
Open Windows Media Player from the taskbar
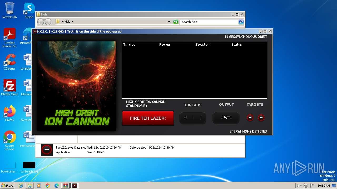click(x=39, y=186)
